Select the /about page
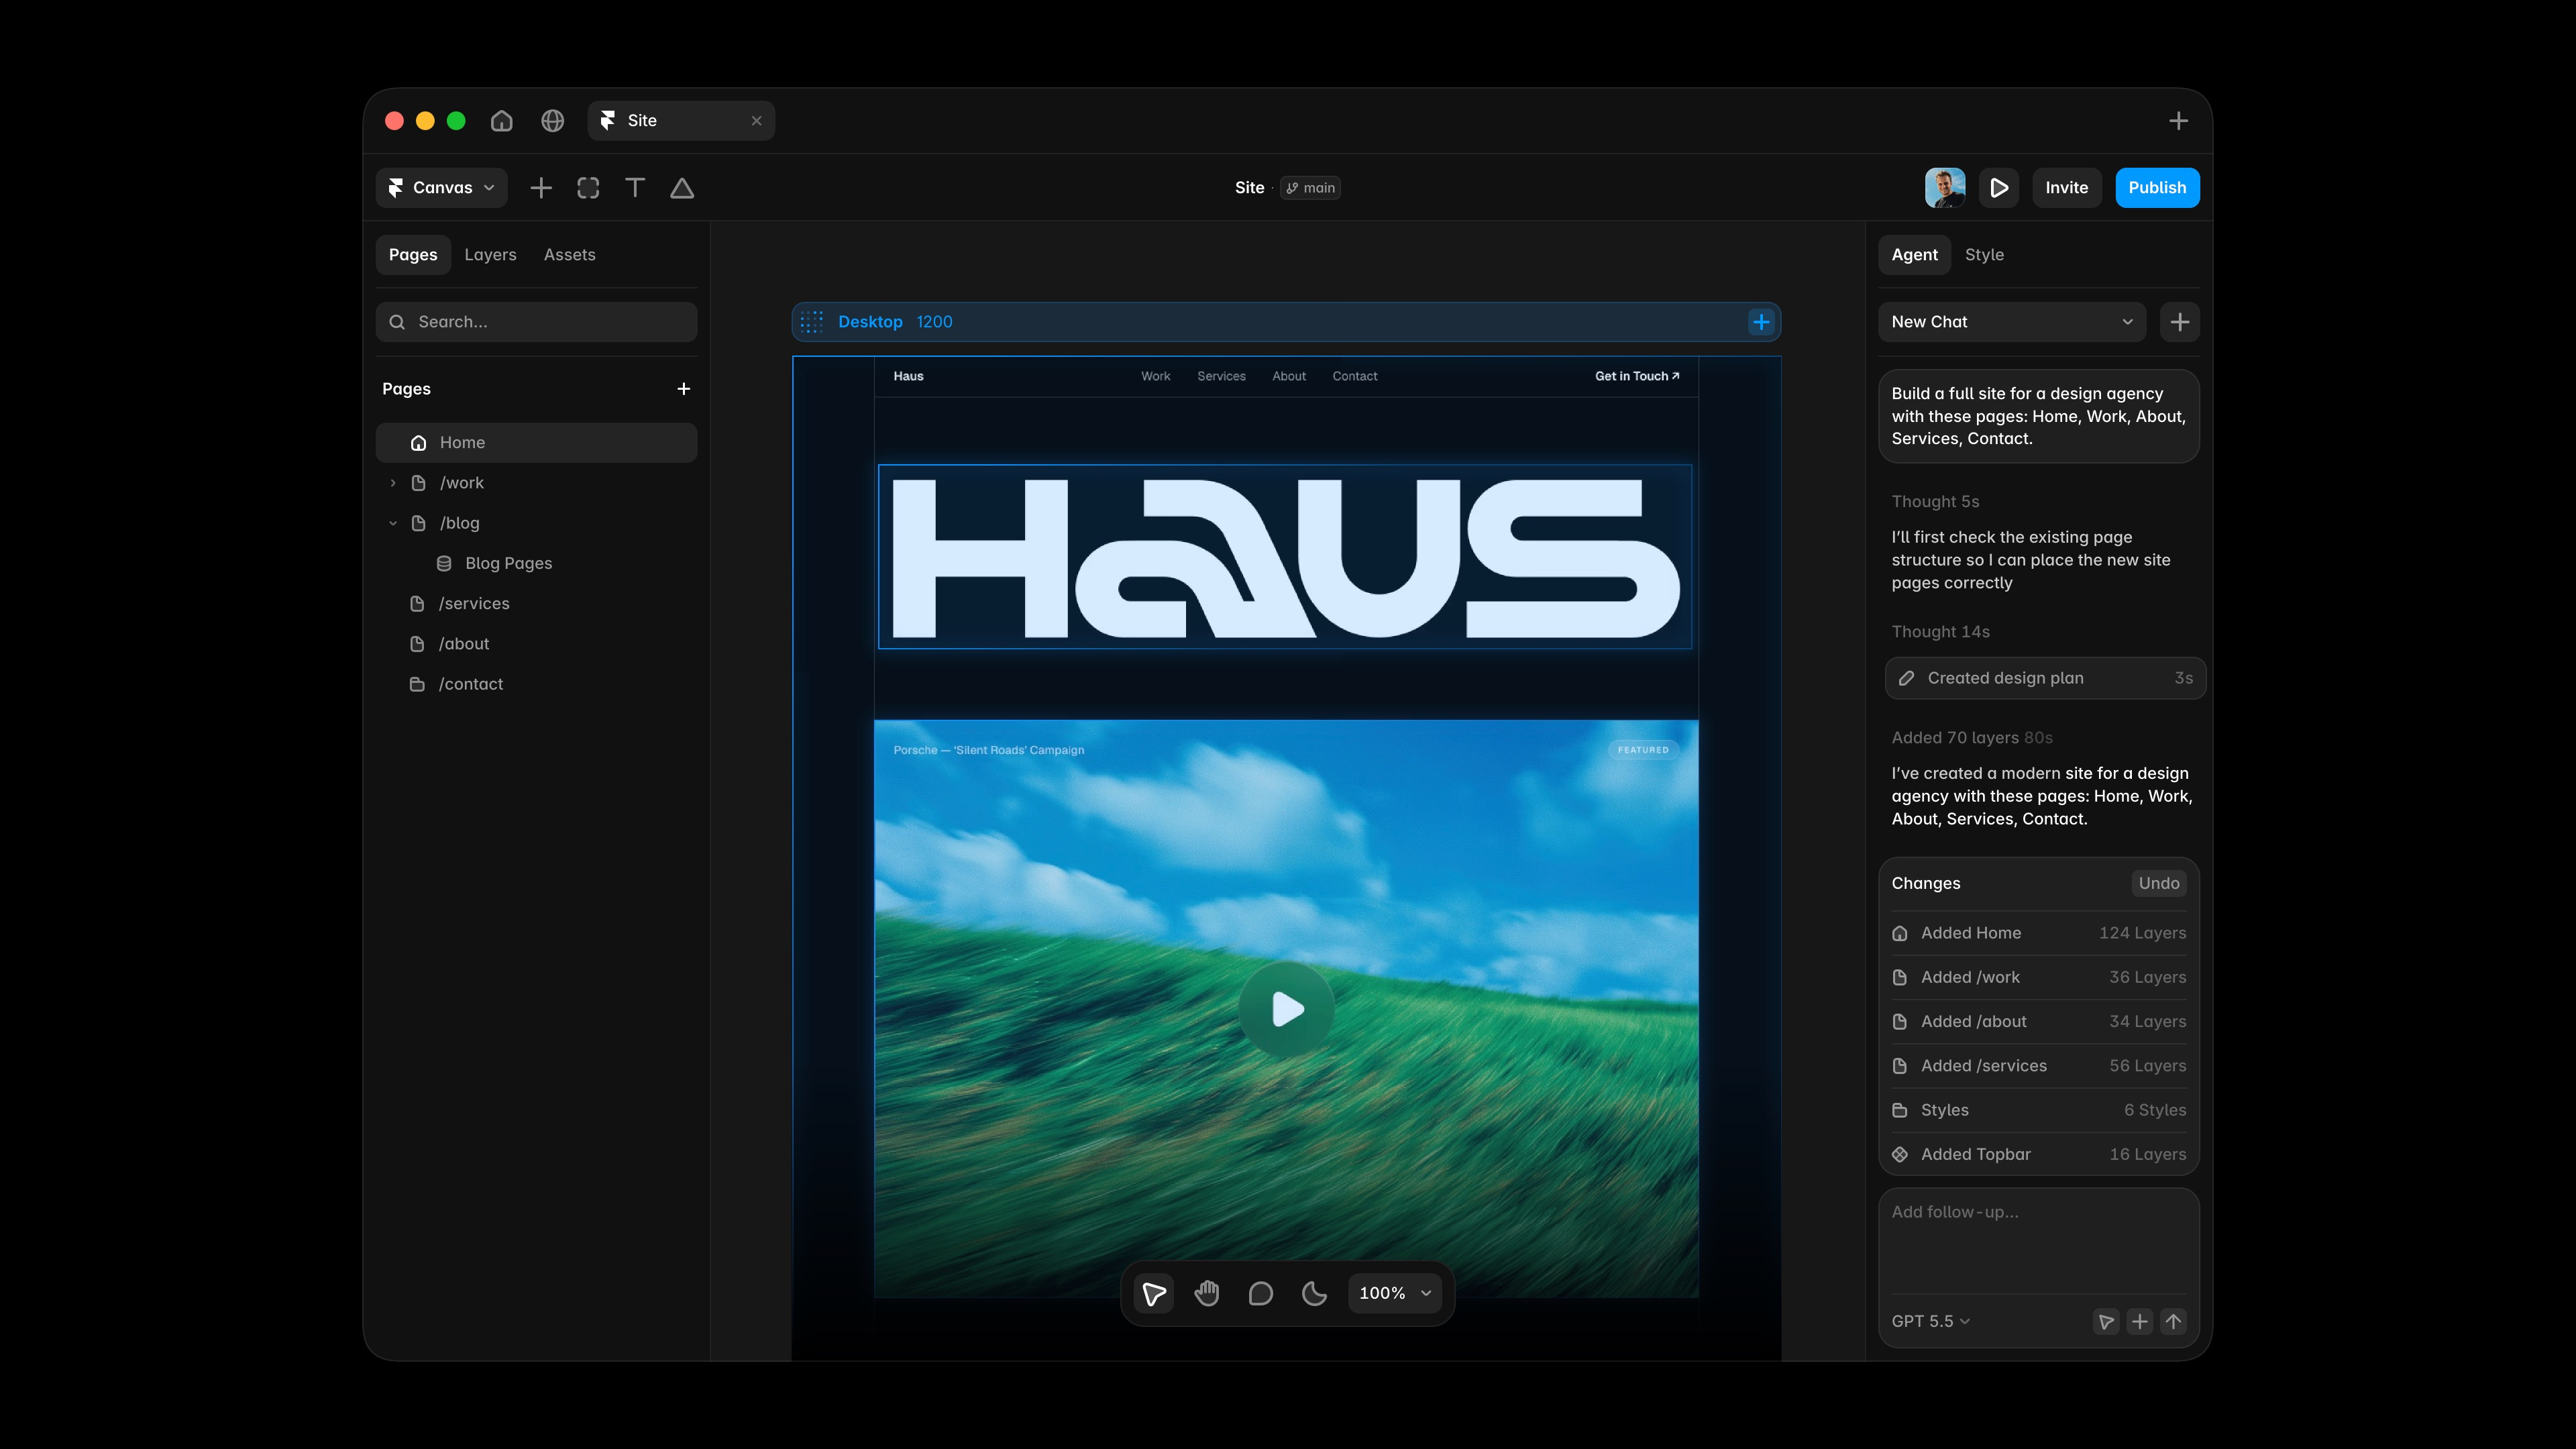Image resolution: width=2576 pixels, height=1449 pixels. pyautogui.click(x=536, y=644)
